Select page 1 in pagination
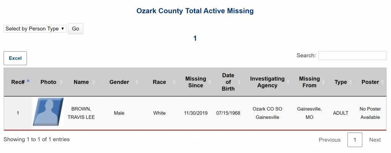The width and height of the screenshot is (391, 153). [355, 140]
